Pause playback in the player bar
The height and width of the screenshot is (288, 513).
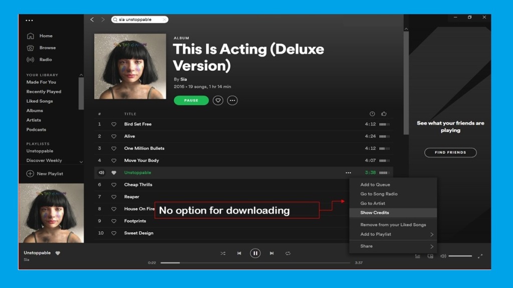pyautogui.click(x=255, y=253)
